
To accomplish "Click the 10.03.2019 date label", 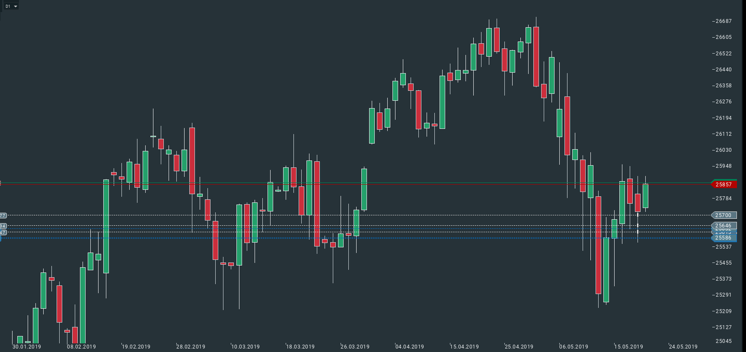I will pos(245,347).
